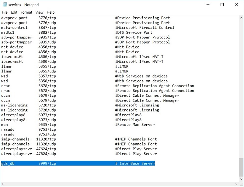This screenshot has width=244, height=187.
Task: Click the horizontal scrollbar left arrow
Action: click(3, 184)
